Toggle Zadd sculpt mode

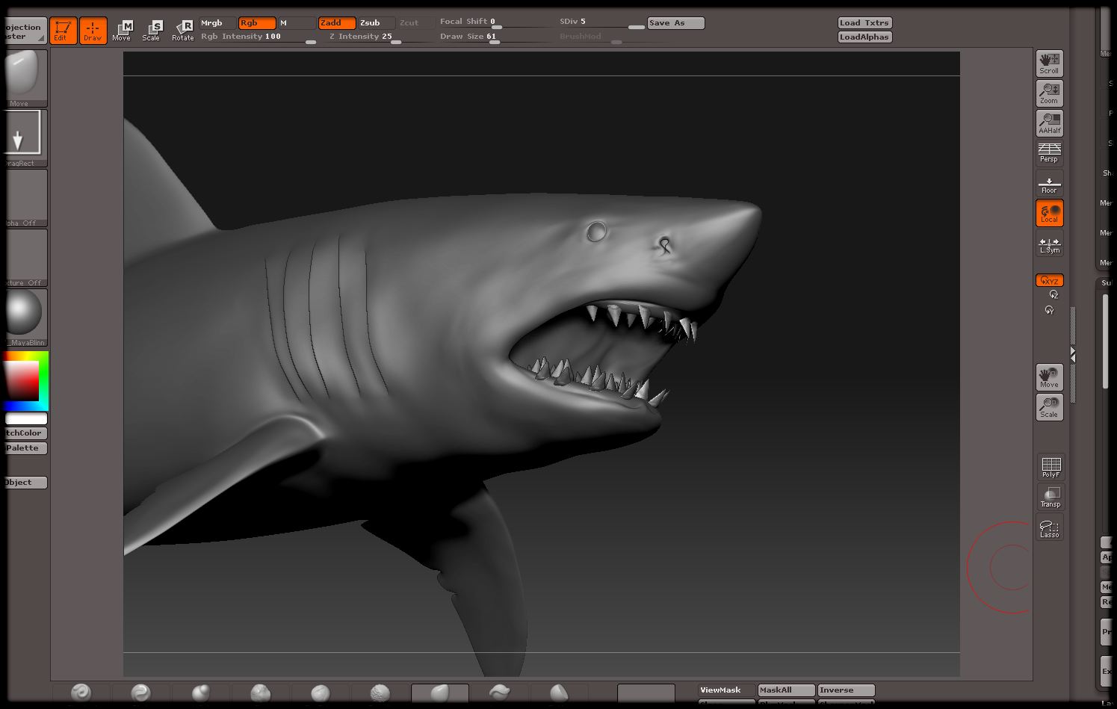[337, 23]
